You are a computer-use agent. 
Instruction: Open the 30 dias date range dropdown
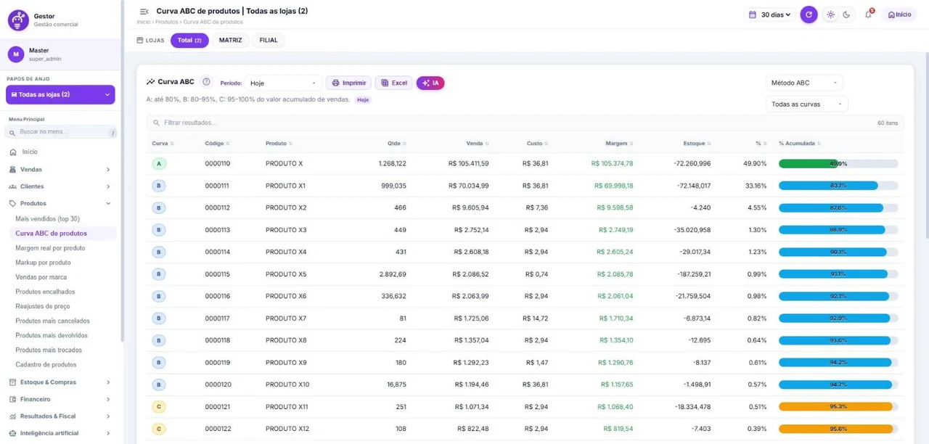pos(769,15)
